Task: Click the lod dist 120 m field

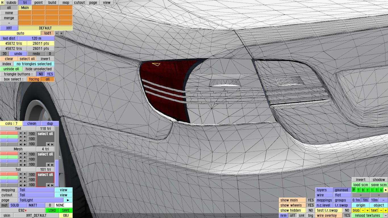Action: click(36, 38)
